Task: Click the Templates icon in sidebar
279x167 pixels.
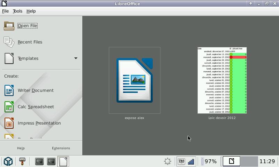Action: coord(9,58)
